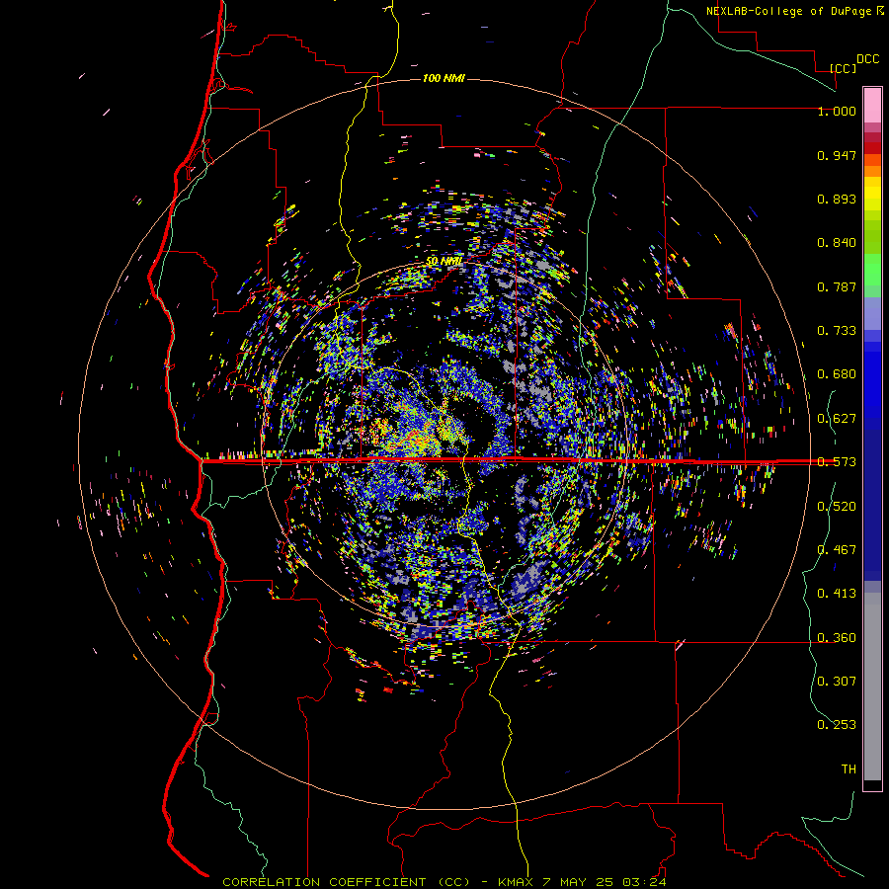
Task: Select the 0.893 scale value
Action: click(837, 199)
